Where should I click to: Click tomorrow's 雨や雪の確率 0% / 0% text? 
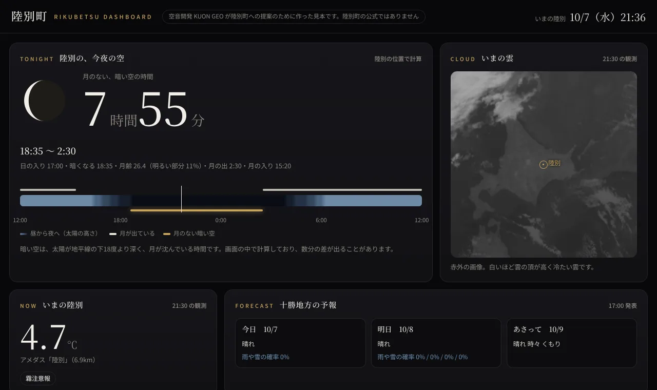(x=422, y=357)
